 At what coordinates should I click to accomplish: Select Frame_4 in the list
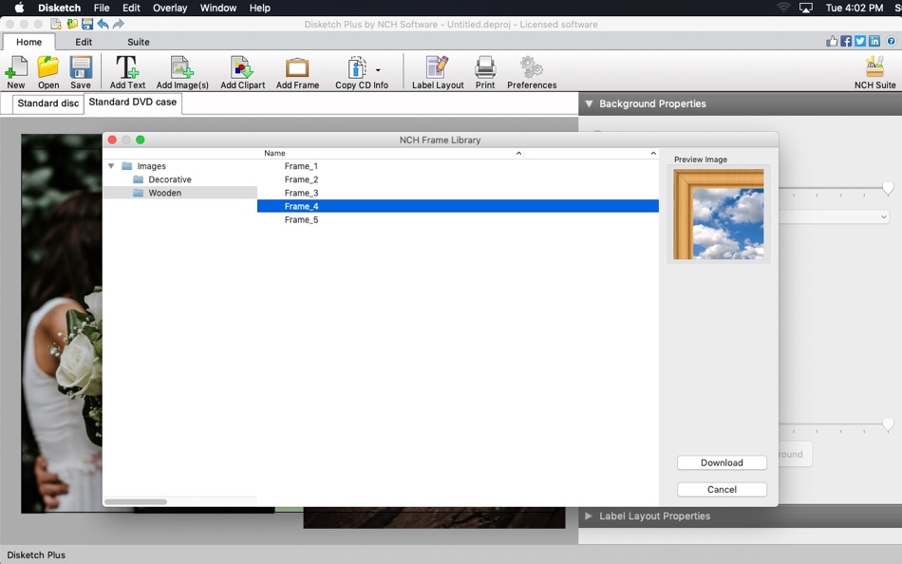click(x=458, y=206)
